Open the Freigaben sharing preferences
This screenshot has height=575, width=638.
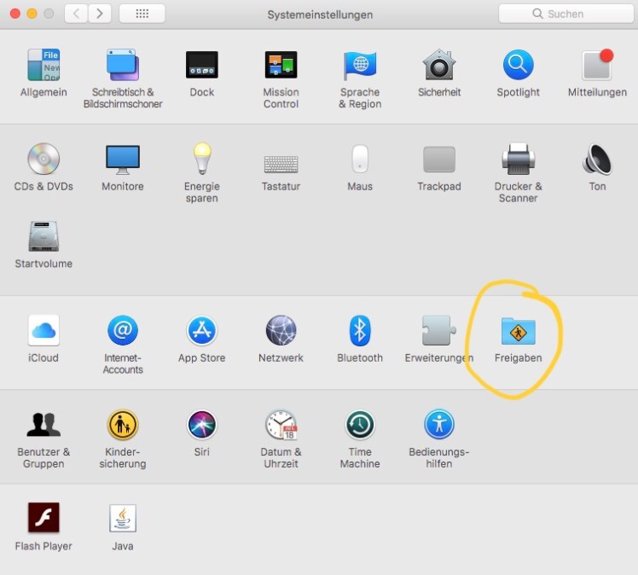coord(518,332)
